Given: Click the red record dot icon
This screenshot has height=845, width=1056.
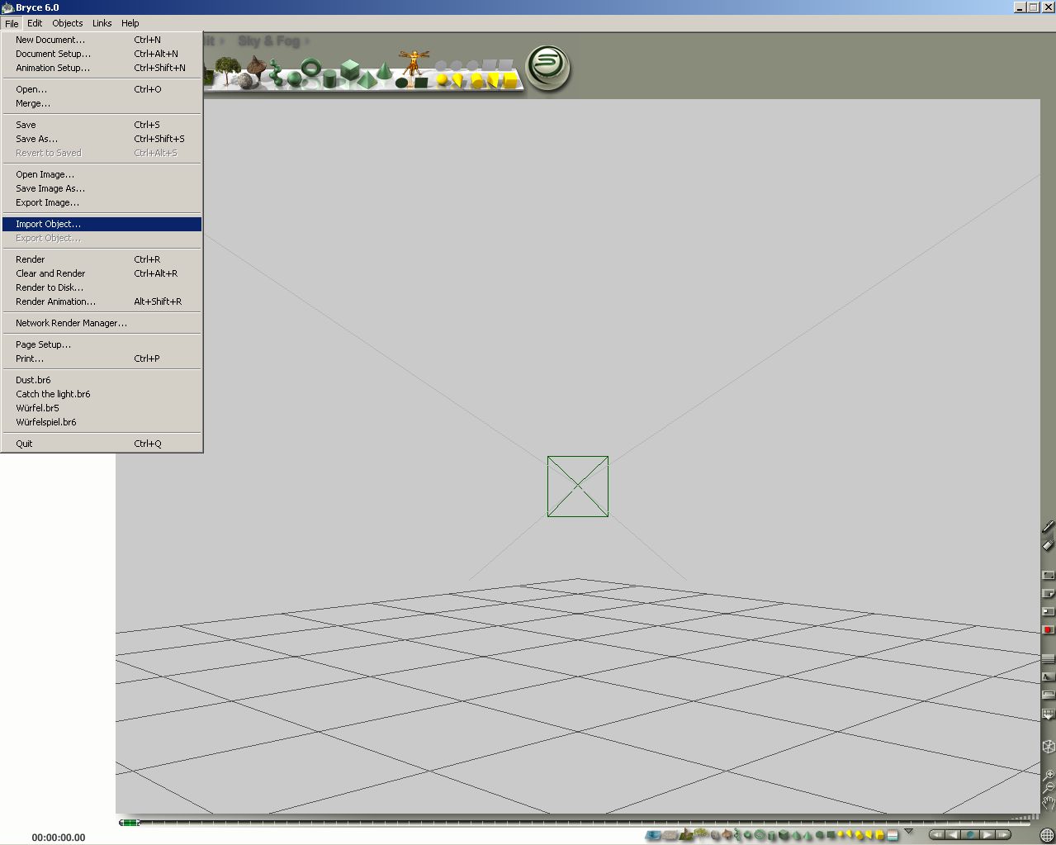Looking at the screenshot, I should pyautogui.click(x=1048, y=629).
